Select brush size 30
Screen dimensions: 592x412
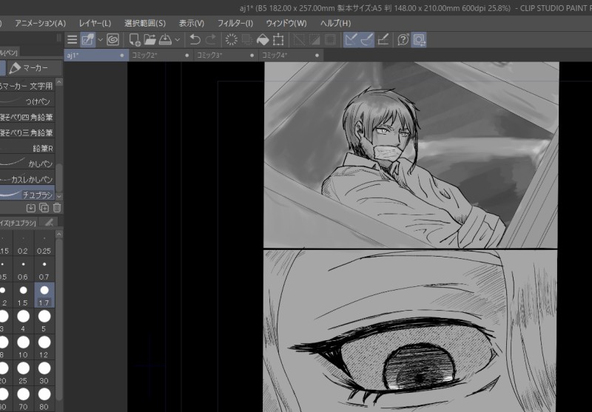coord(44,374)
